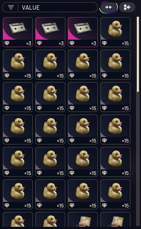Screen dimensions: 141x229
Task: Select the first cassette tape item
Action: (x=18, y=32)
